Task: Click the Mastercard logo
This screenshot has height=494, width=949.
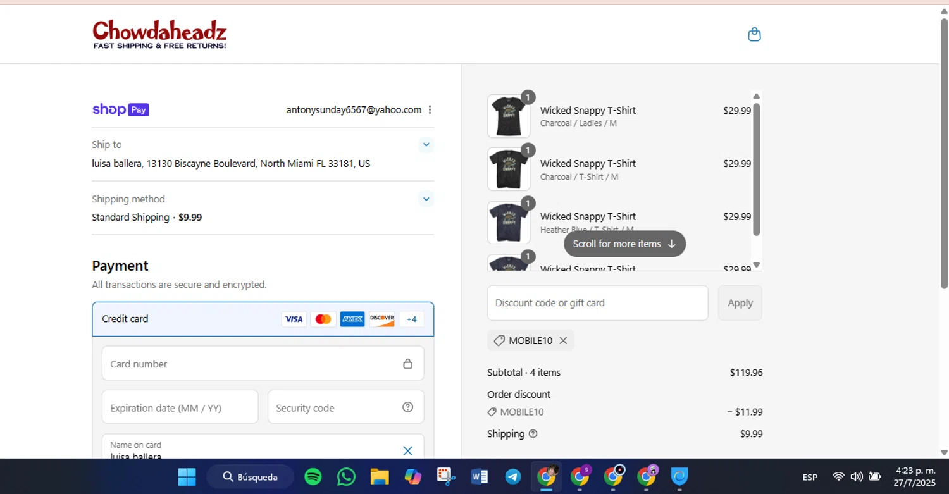Action: [323, 319]
